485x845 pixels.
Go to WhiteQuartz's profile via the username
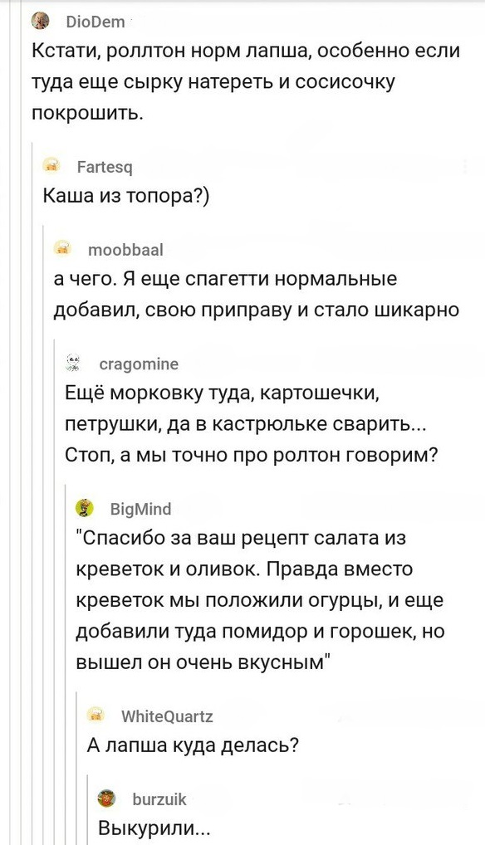tap(167, 716)
